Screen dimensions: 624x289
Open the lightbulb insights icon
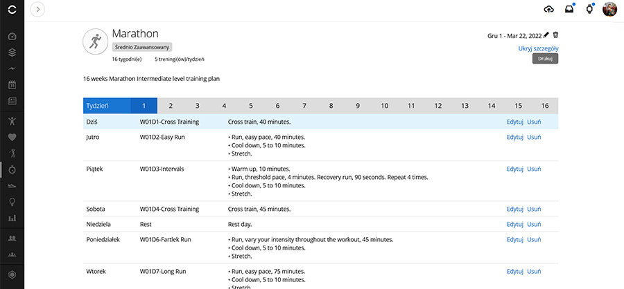tap(12, 202)
